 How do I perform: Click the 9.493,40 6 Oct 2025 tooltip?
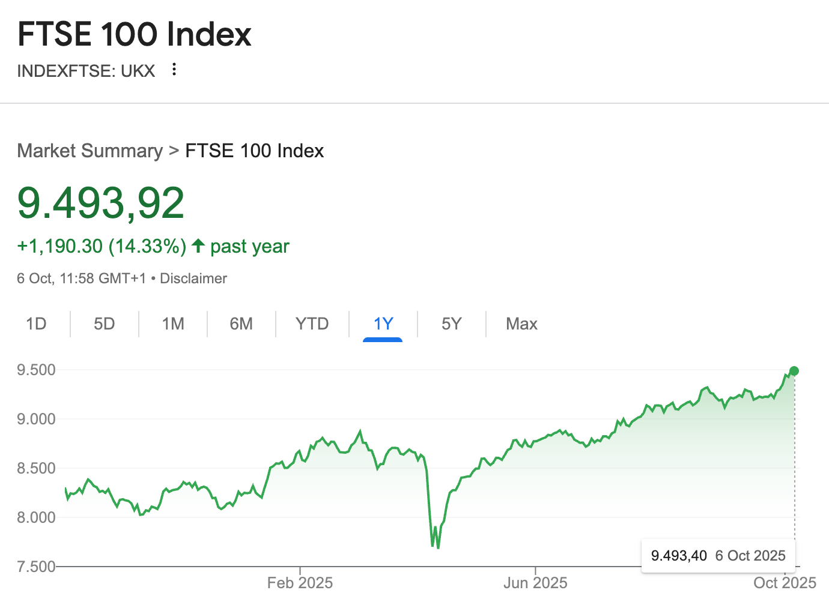[718, 556]
